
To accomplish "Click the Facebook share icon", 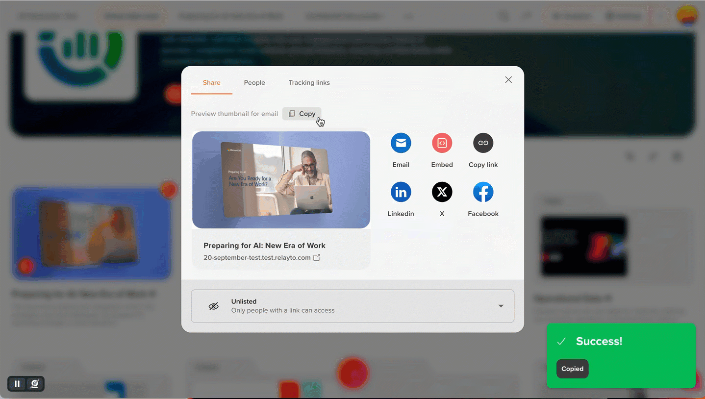I will 483,192.
